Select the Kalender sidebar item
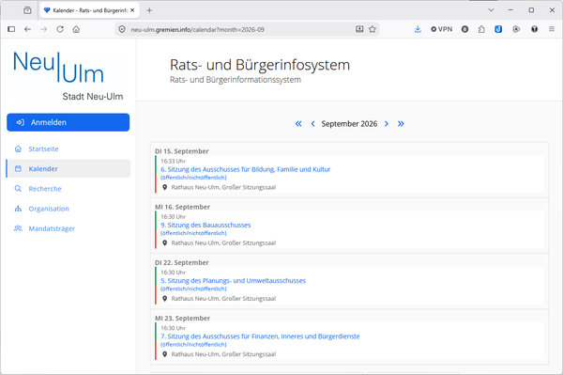 pos(68,168)
